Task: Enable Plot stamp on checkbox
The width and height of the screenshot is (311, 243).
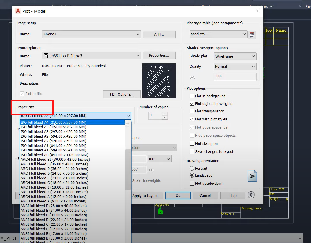Action: click(x=192, y=143)
